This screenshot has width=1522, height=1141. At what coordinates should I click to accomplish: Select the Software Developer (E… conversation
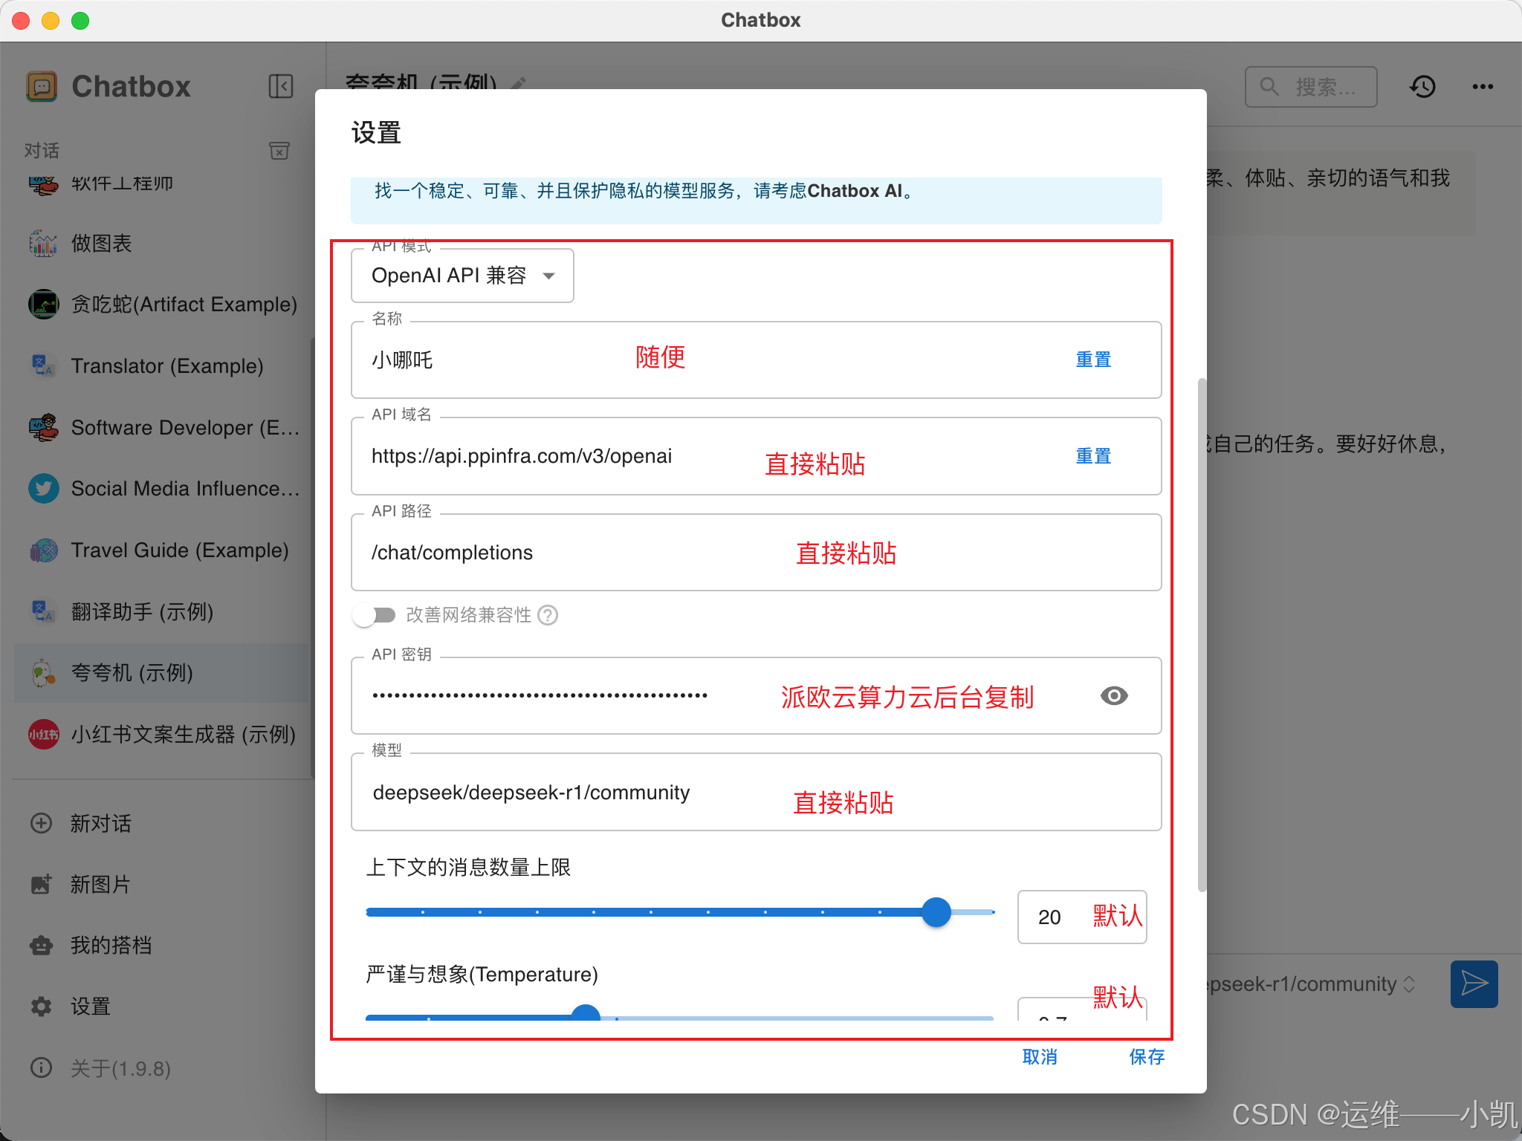161,427
